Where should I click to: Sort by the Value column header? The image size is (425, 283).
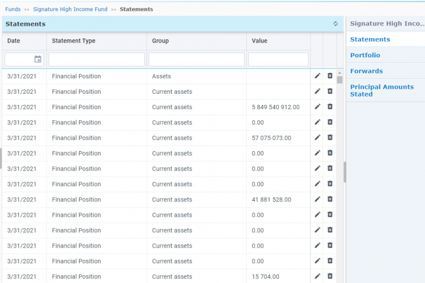click(x=260, y=41)
